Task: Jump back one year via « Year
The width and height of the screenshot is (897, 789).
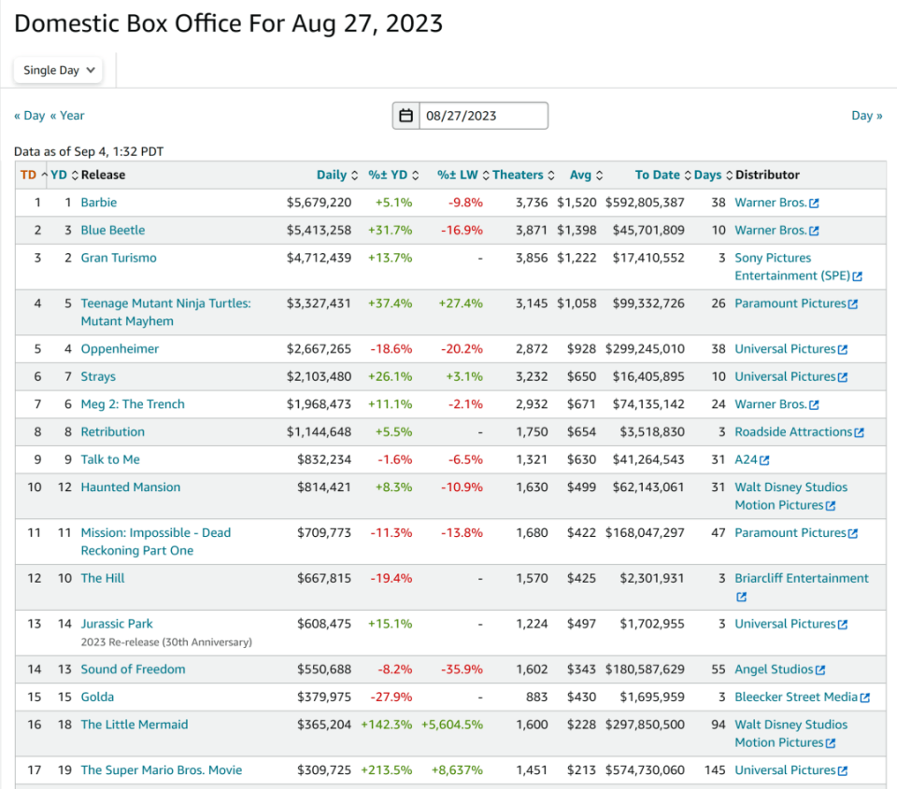Action: [67, 116]
